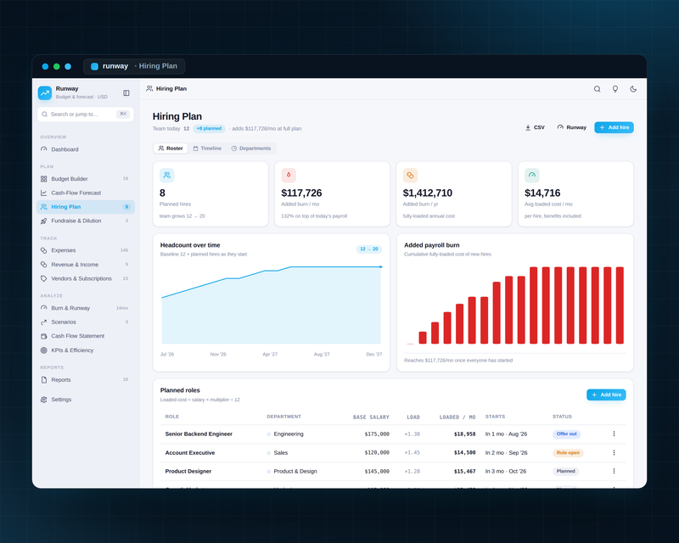Click the $14,500 loaded cost cell
This screenshot has width=679, height=543.
(x=464, y=452)
